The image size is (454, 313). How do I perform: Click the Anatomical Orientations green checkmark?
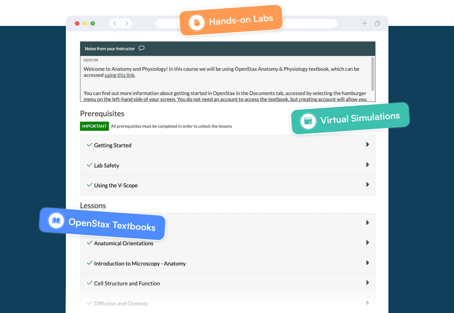pos(90,243)
